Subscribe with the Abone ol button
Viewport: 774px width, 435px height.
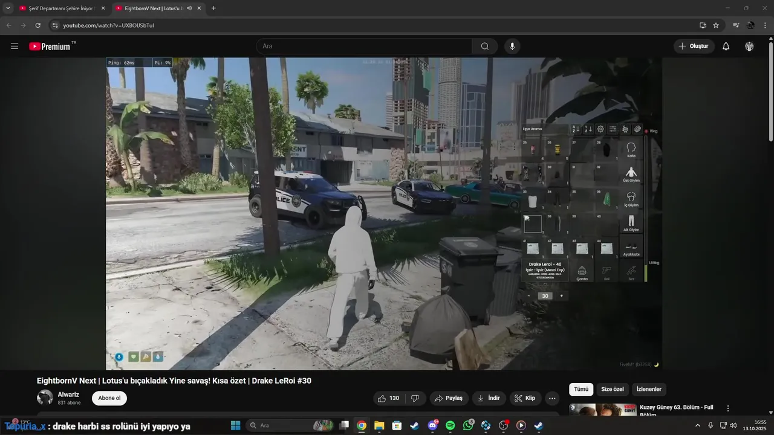click(x=109, y=398)
